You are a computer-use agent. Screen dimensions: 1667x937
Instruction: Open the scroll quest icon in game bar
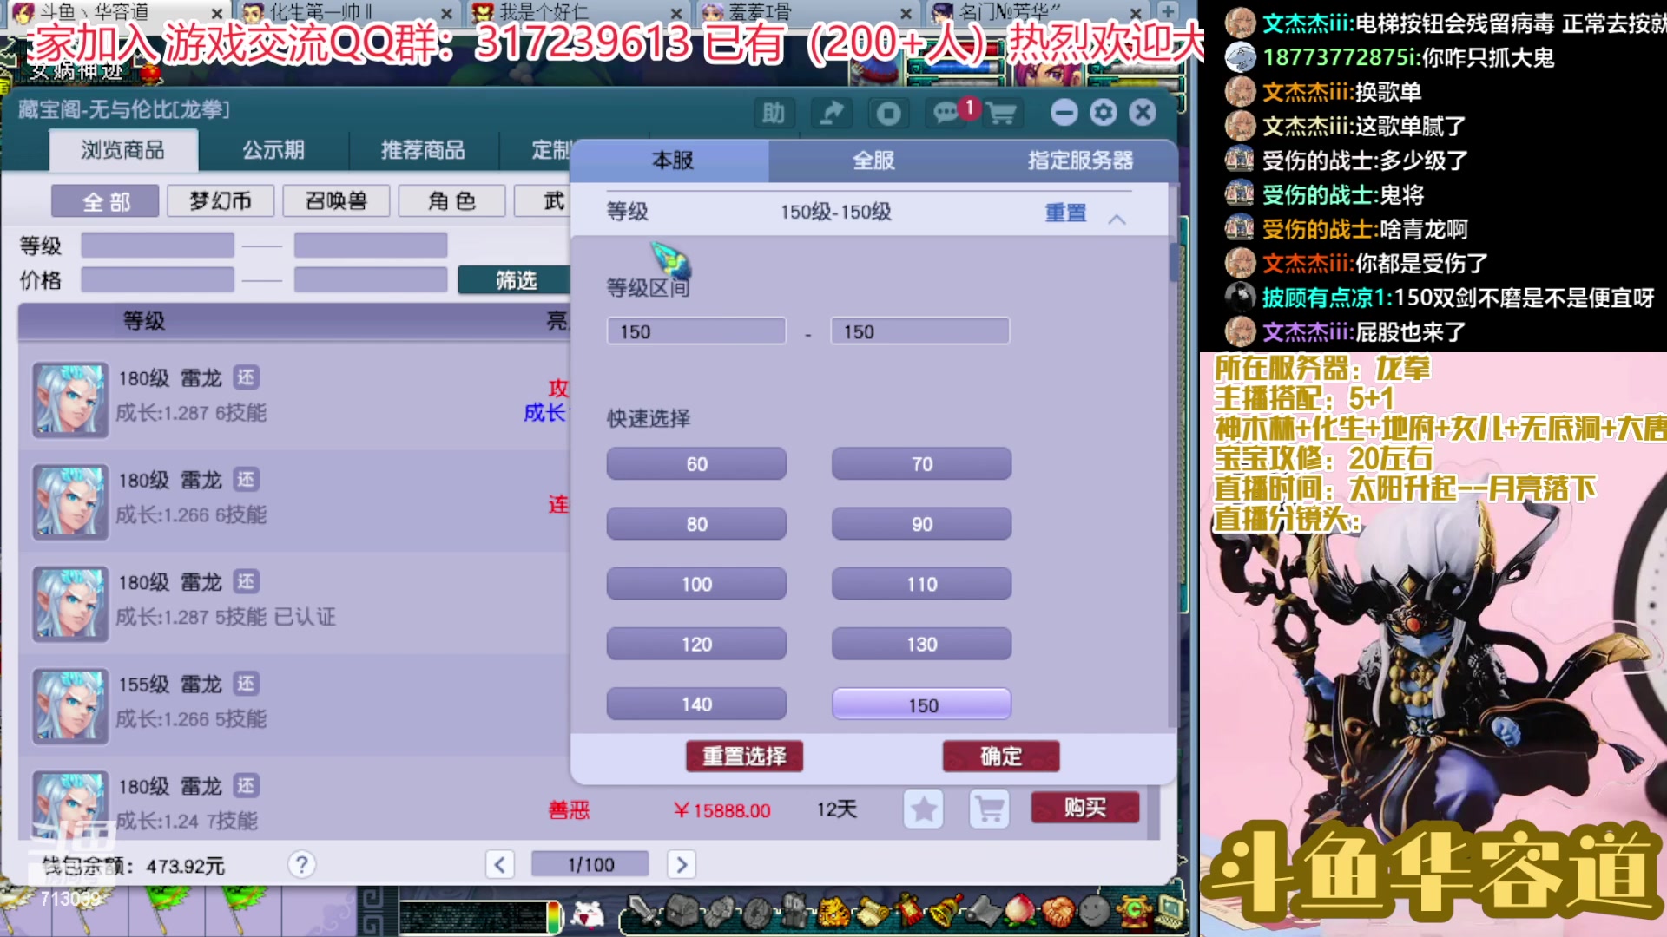pos(871,912)
